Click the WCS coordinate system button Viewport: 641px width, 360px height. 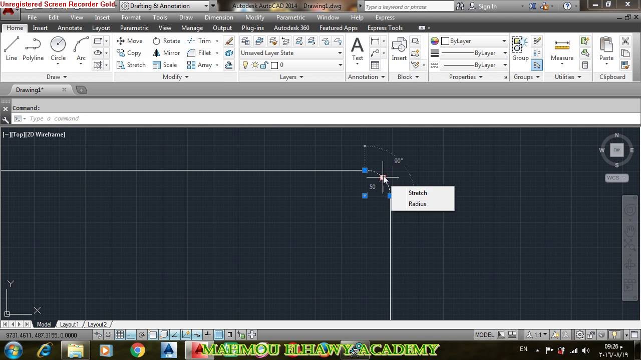tap(616, 178)
